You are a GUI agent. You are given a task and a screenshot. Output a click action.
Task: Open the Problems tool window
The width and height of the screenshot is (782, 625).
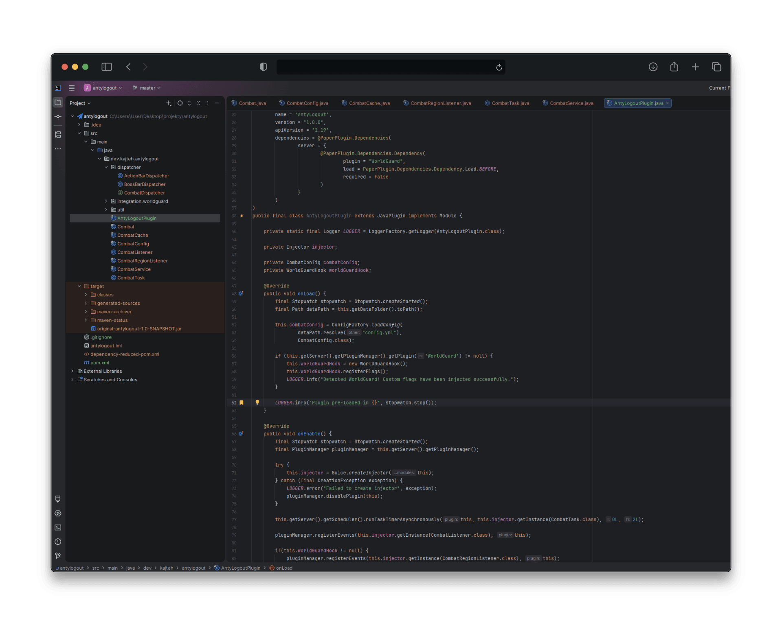click(x=57, y=542)
